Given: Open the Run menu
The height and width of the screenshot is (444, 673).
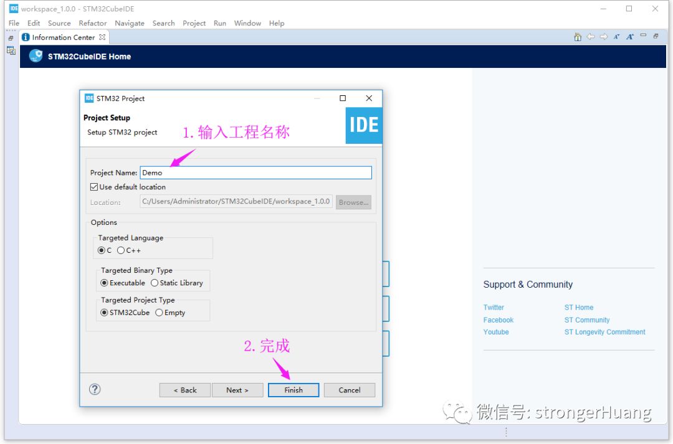Looking at the screenshot, I should click(220, 23).
